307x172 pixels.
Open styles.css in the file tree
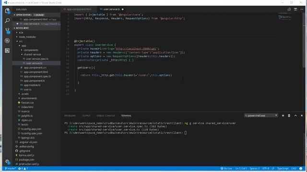(x=26, y=120)
